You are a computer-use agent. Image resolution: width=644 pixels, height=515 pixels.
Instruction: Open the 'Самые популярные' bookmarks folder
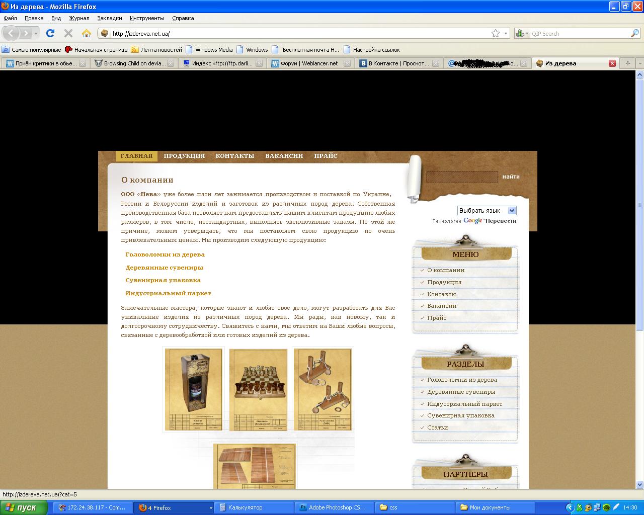31,49
